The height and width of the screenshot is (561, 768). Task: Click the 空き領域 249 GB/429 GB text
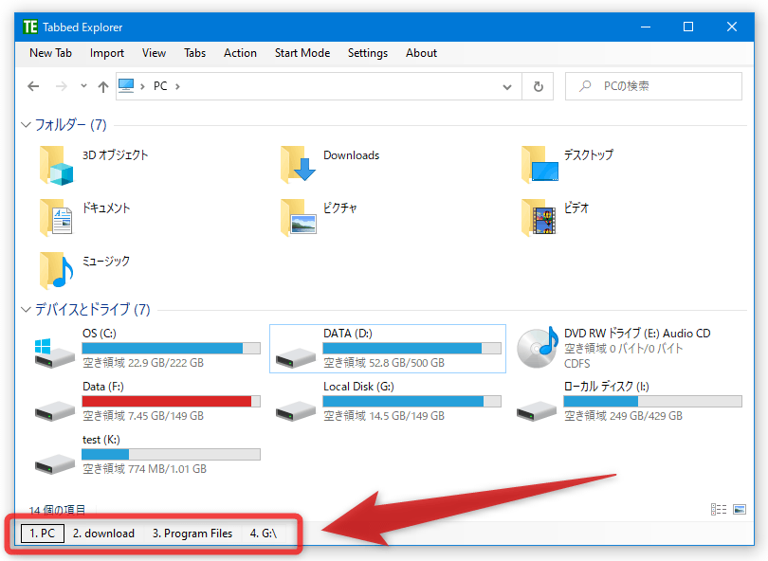623,416
